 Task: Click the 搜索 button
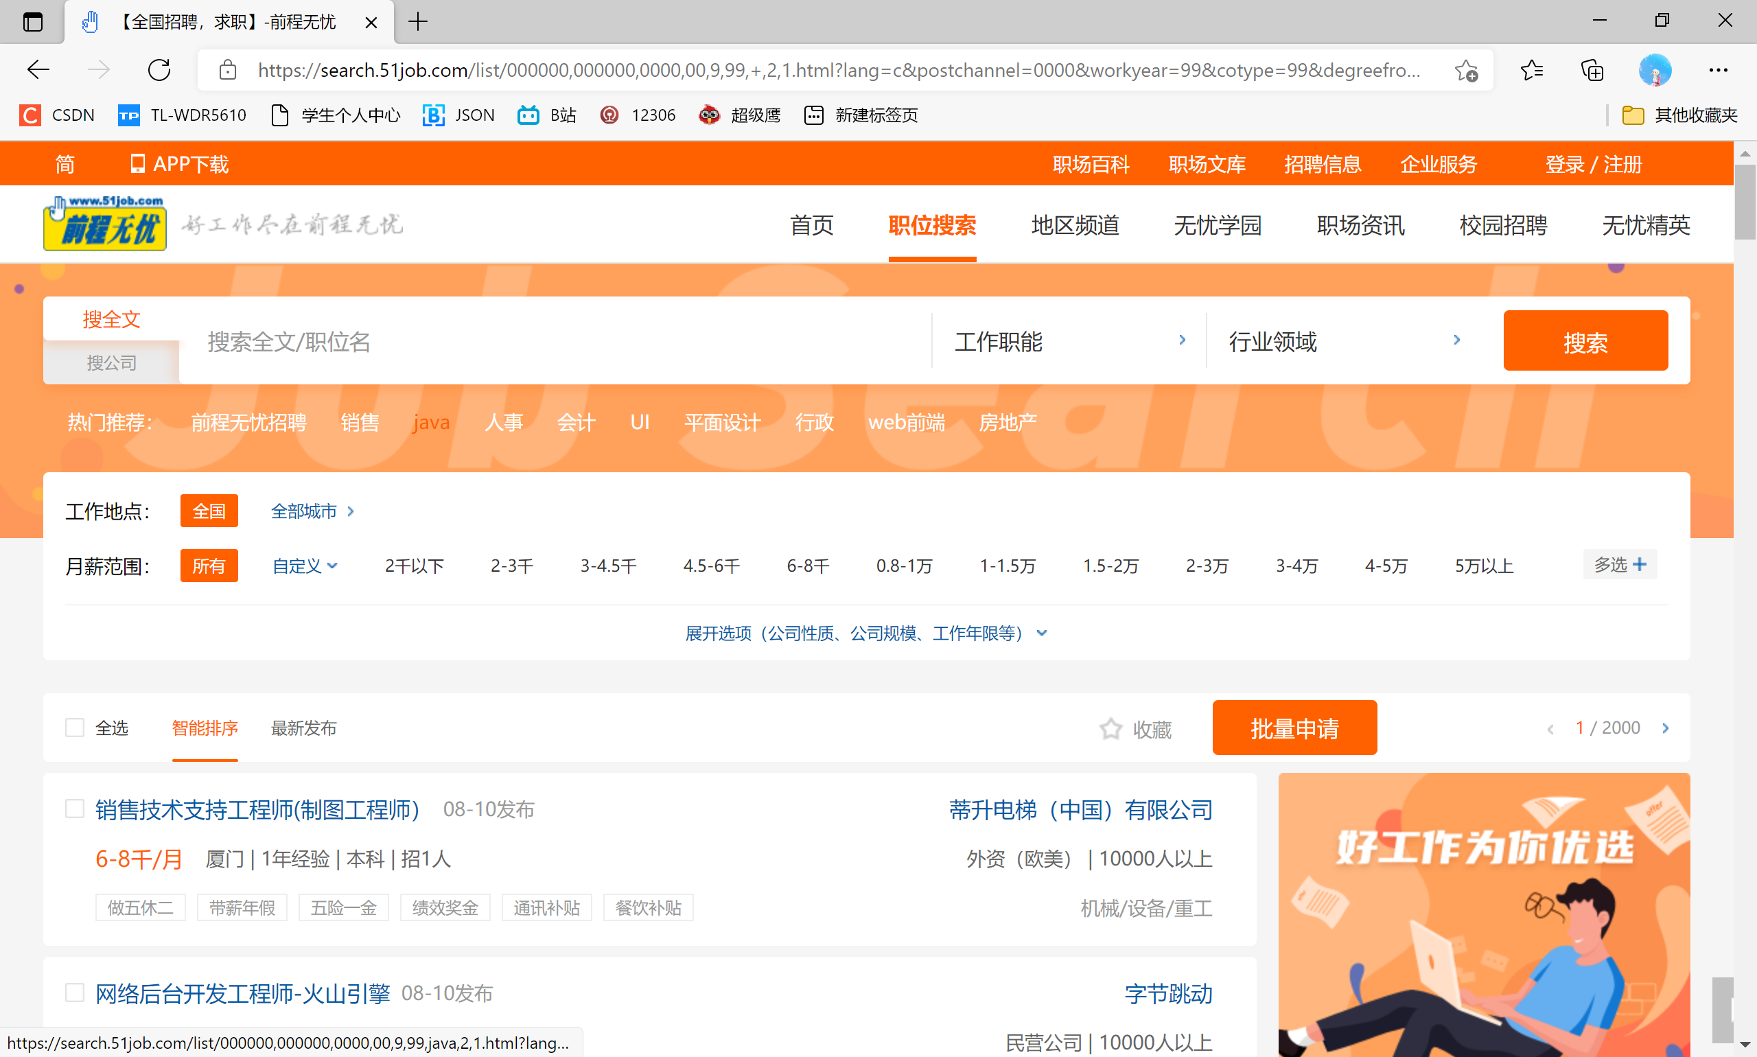tap(1585, 341)
